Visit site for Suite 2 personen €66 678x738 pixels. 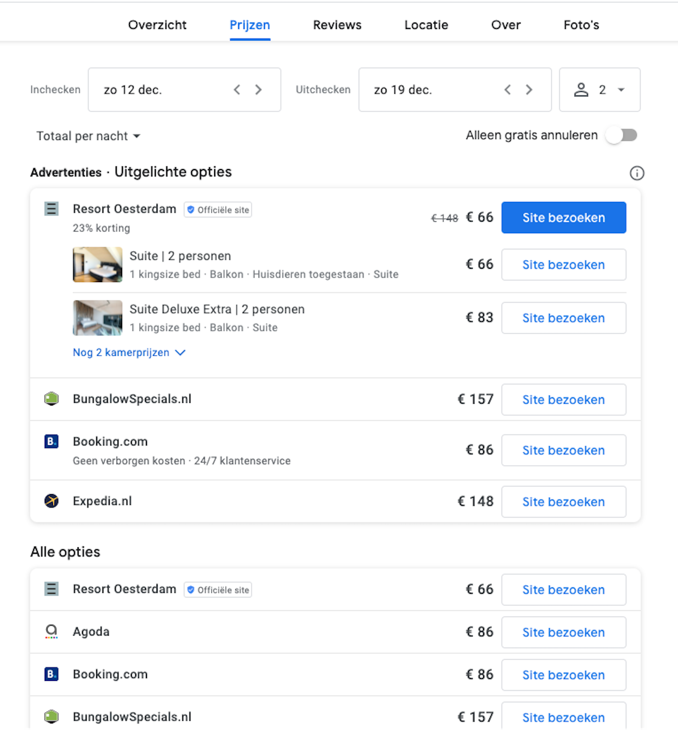click(564, 265)
